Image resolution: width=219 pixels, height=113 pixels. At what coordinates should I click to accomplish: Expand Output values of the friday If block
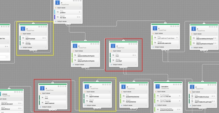click(x=109, y=105)
